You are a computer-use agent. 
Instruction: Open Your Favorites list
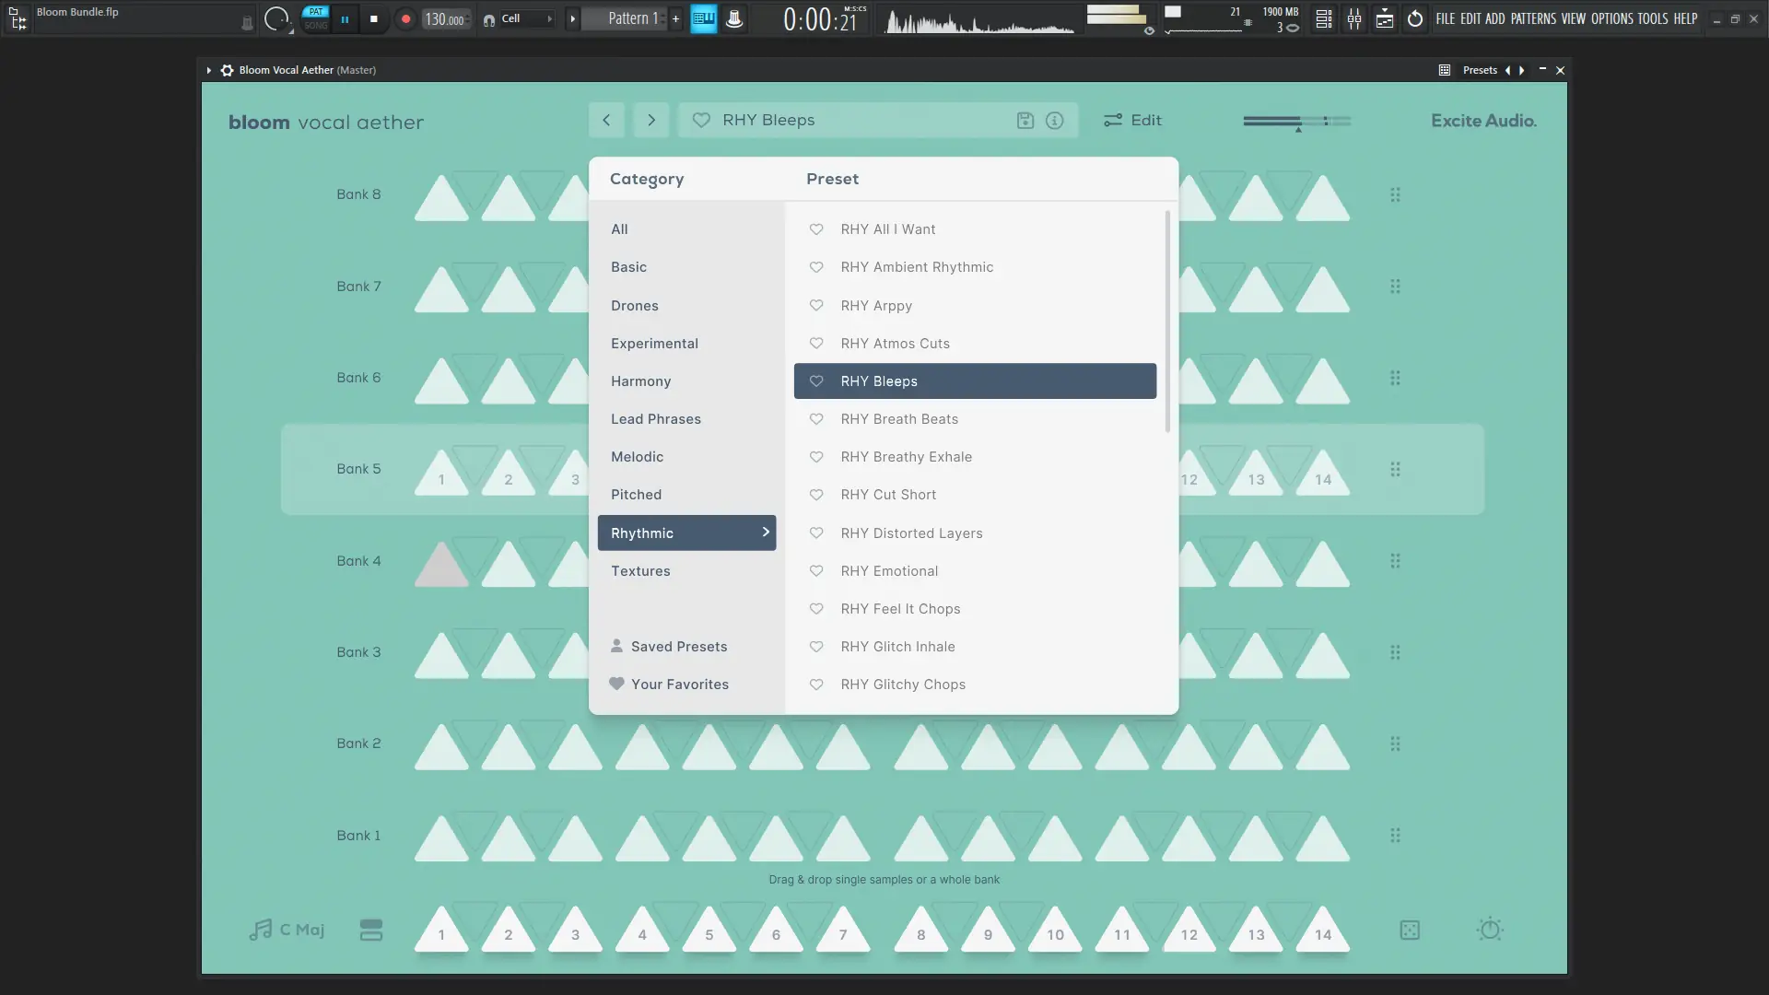point(679,685)
